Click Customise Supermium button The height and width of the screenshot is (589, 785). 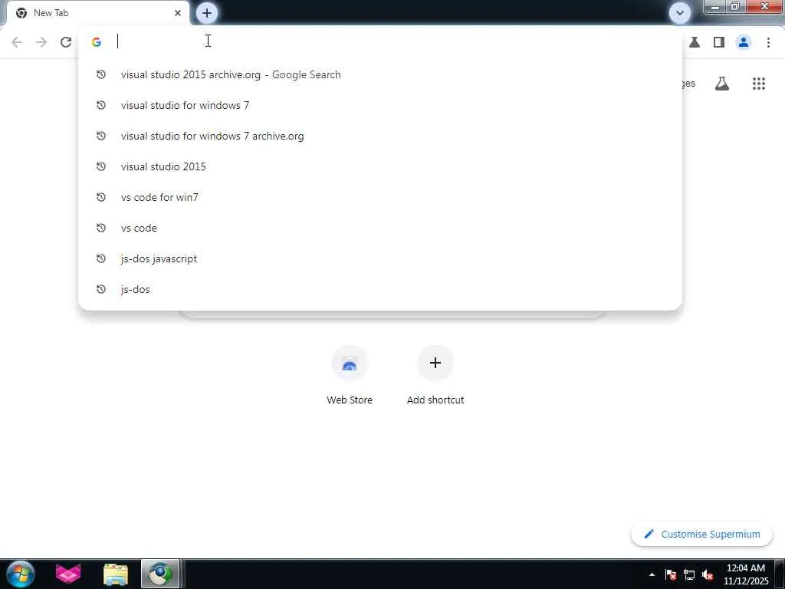click(702, 534)
